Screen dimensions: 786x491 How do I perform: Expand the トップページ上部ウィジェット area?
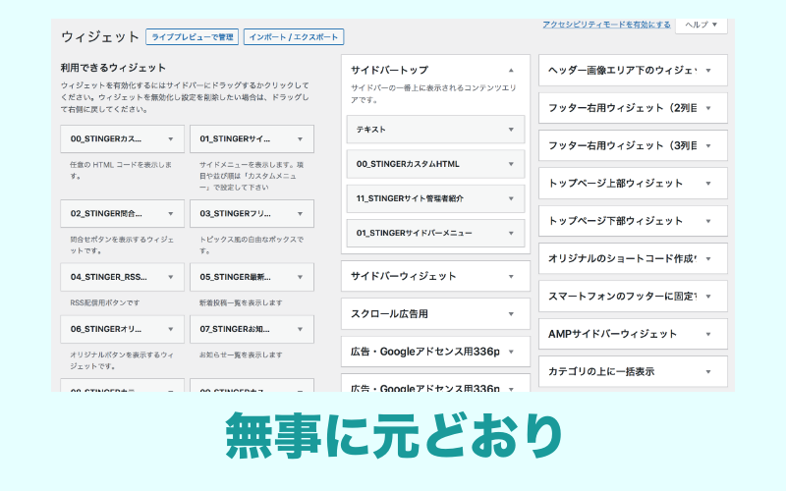pos(708,184)
